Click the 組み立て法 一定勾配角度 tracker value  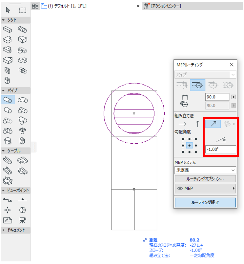202,255
